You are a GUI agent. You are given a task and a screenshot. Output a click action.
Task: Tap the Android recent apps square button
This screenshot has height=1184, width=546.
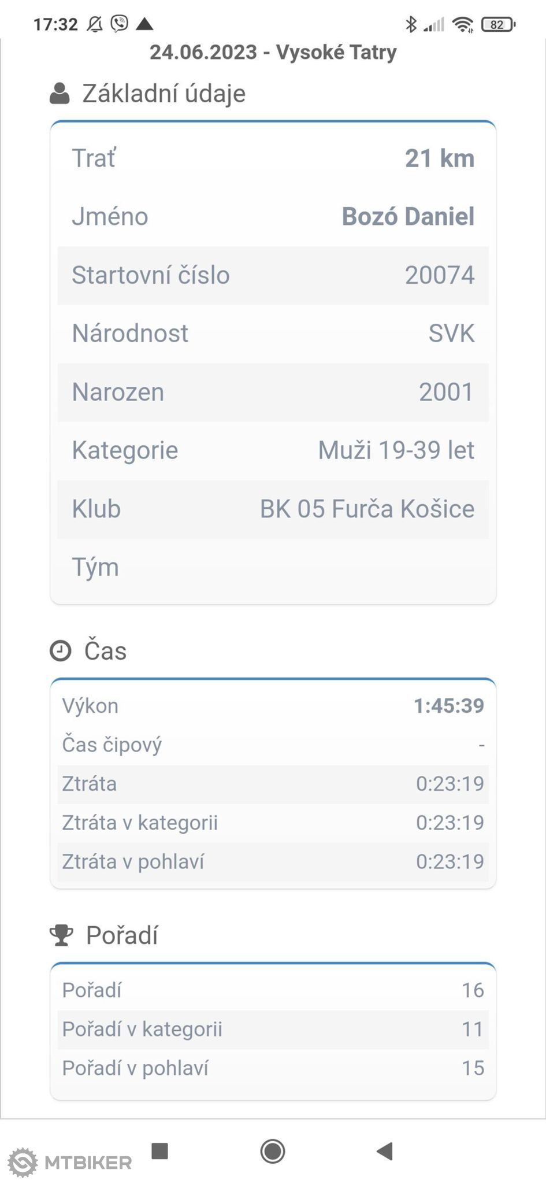click(160, 1151)
